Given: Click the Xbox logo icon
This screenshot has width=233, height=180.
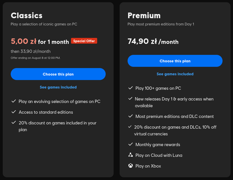Looking at the screenshot, I should coord(130,166).
